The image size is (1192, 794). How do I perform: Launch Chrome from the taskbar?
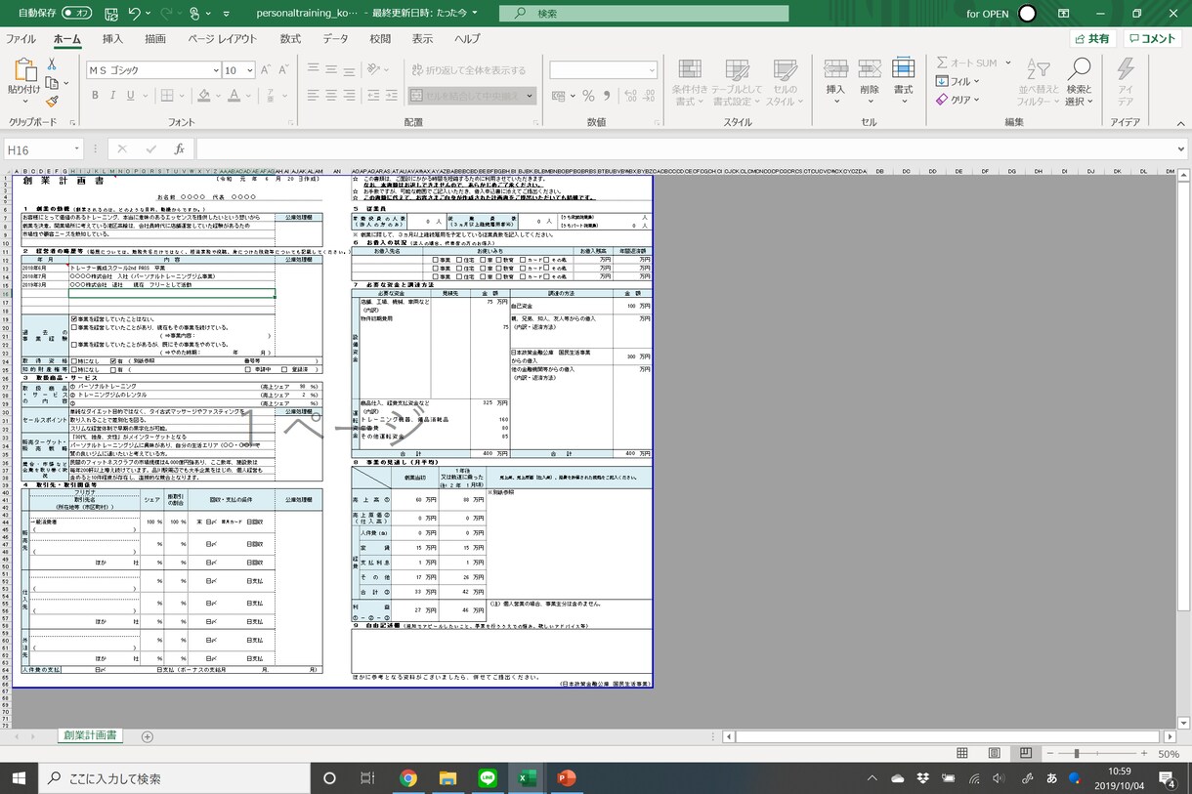[x=408, y=778]
